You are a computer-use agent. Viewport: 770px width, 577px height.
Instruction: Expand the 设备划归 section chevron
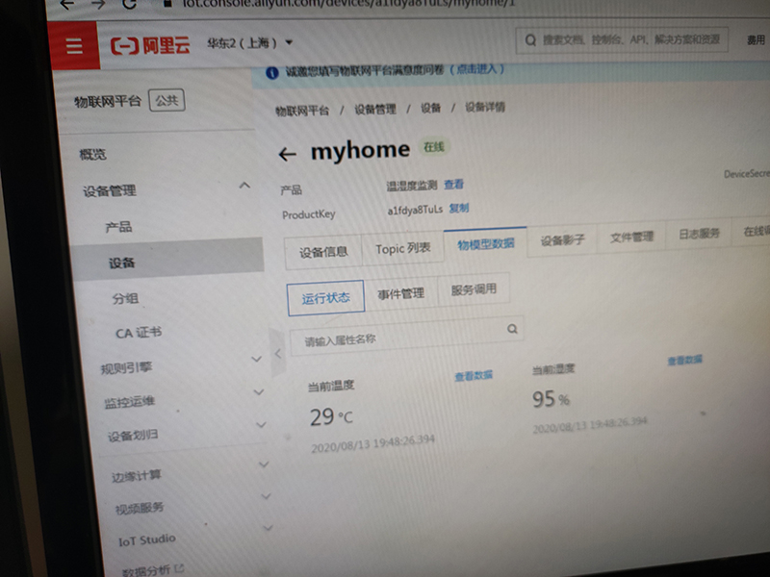coord(261,424)
